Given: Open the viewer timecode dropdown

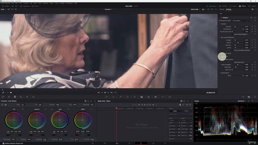Looking at the screenshot, I should pyautogui.click(x=196, y=9).
